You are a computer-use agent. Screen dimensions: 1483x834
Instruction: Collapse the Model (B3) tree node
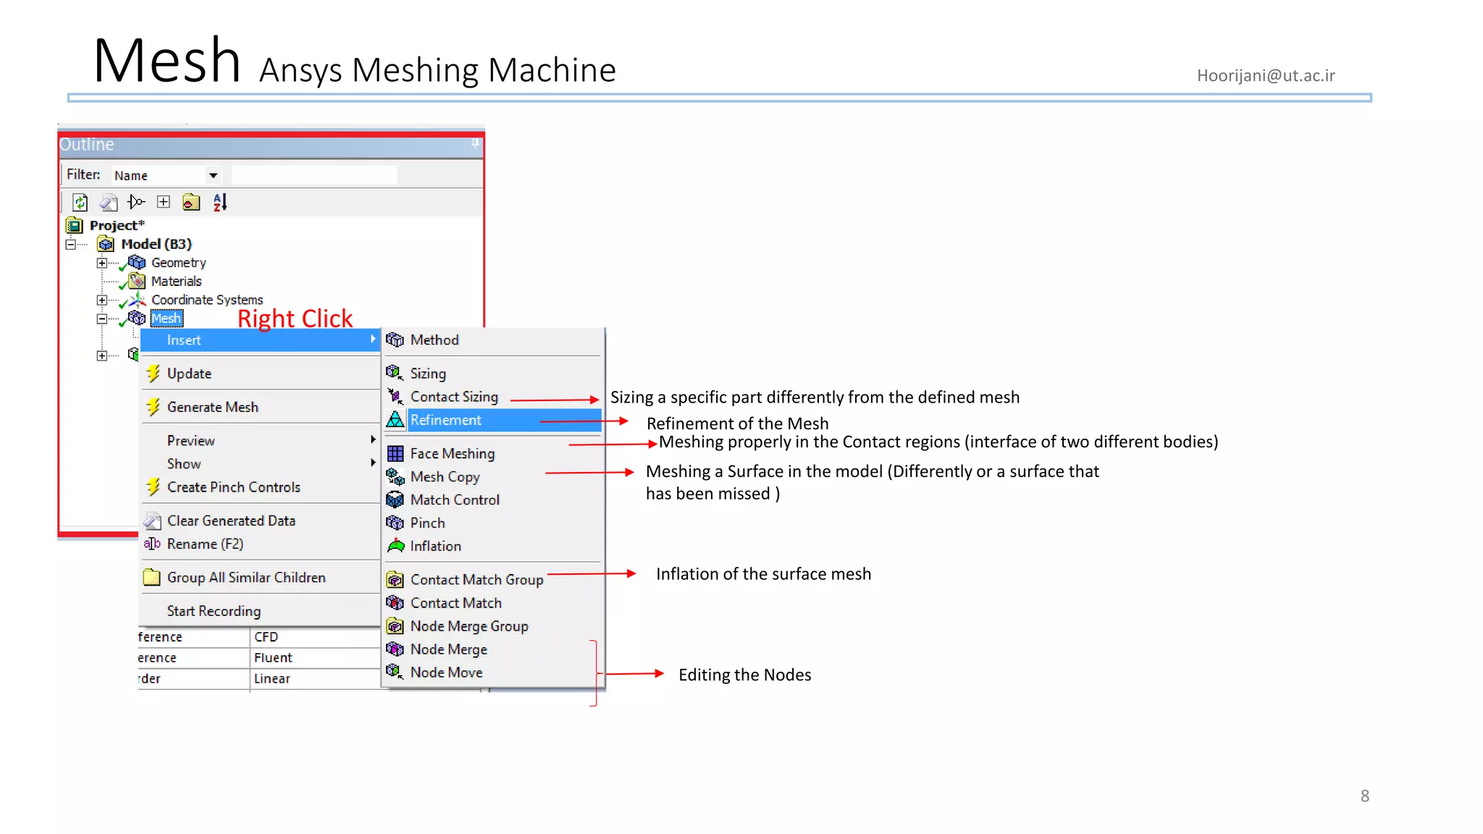click(71, 245)
